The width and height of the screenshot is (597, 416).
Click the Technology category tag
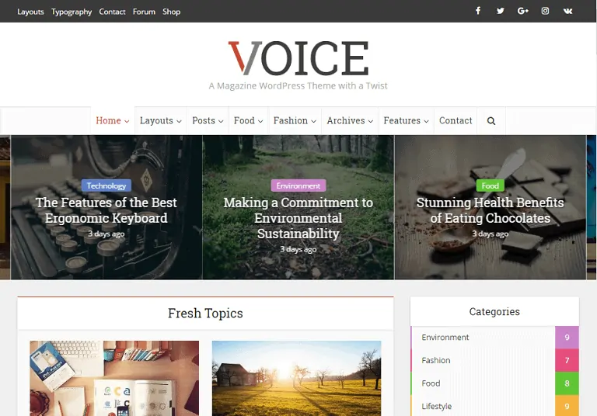point(106,185)
